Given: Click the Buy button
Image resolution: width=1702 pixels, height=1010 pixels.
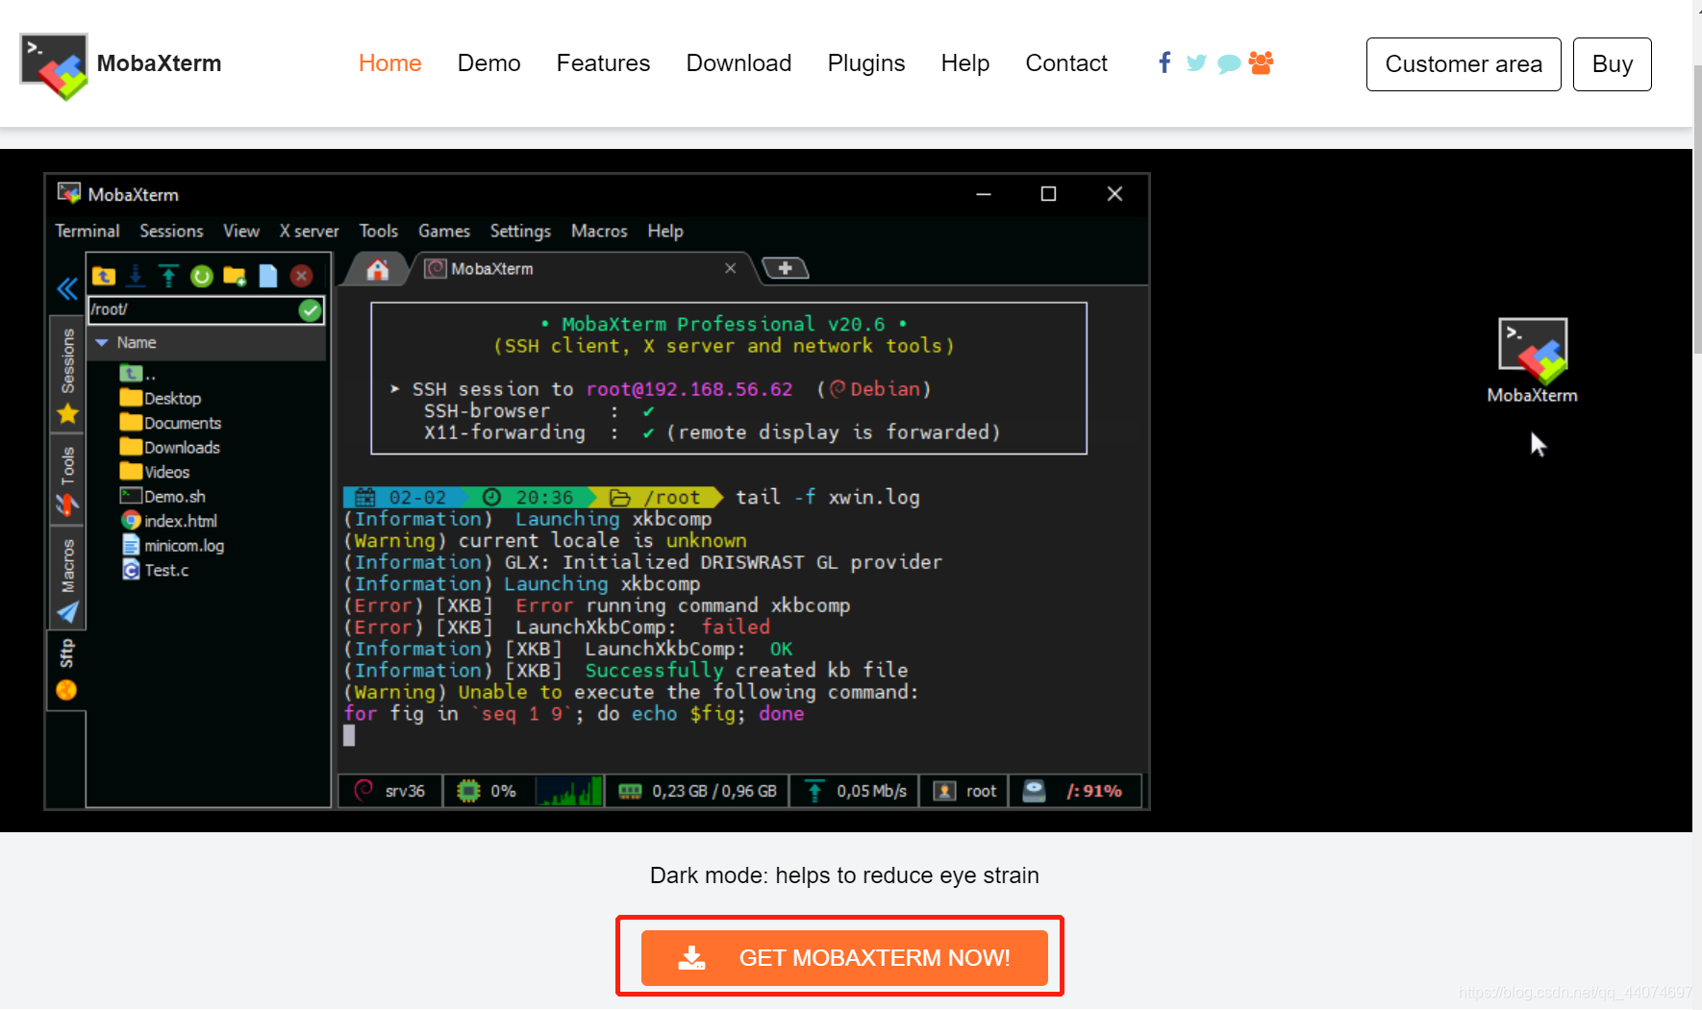Looking at the screenshot, I should [x=1613, y=64].
